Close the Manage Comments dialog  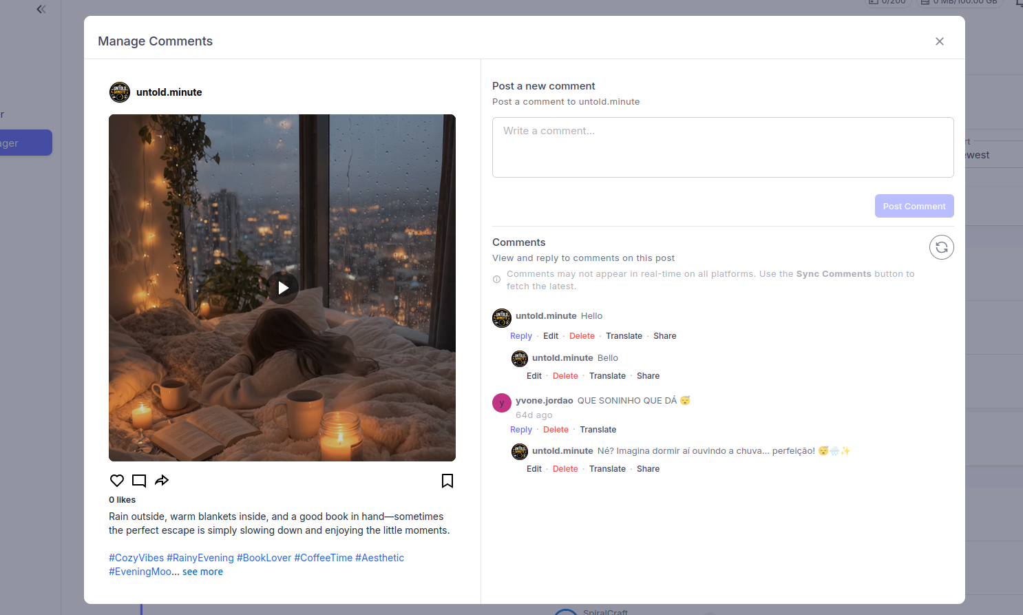click(x=940, y=41)
